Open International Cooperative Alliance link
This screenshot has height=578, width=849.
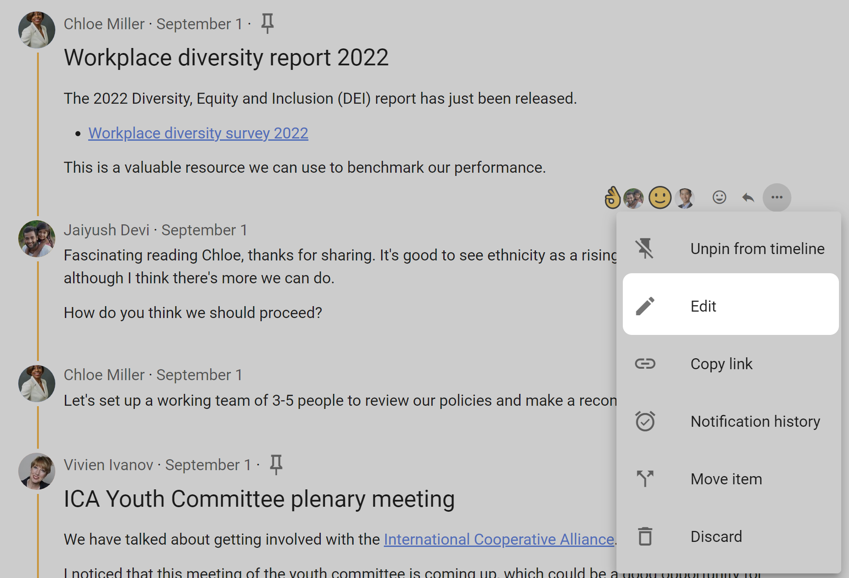[x=499, y=539]
